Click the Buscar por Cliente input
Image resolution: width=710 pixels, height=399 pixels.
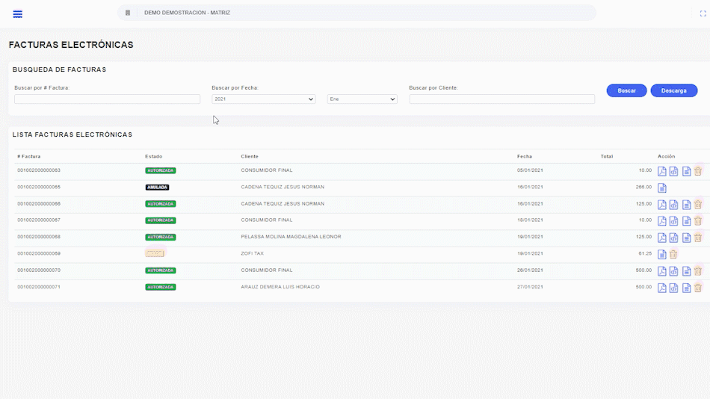pyautogui.click(x=501, y=99)
